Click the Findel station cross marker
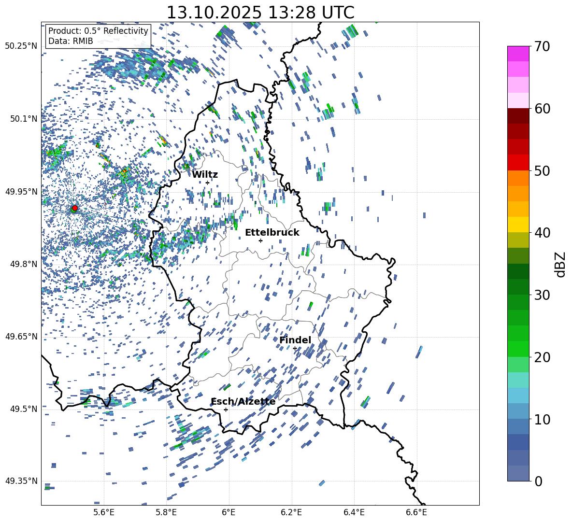This screenshot has width=572, height=522. pyautogui.click(x=295, y=348)
